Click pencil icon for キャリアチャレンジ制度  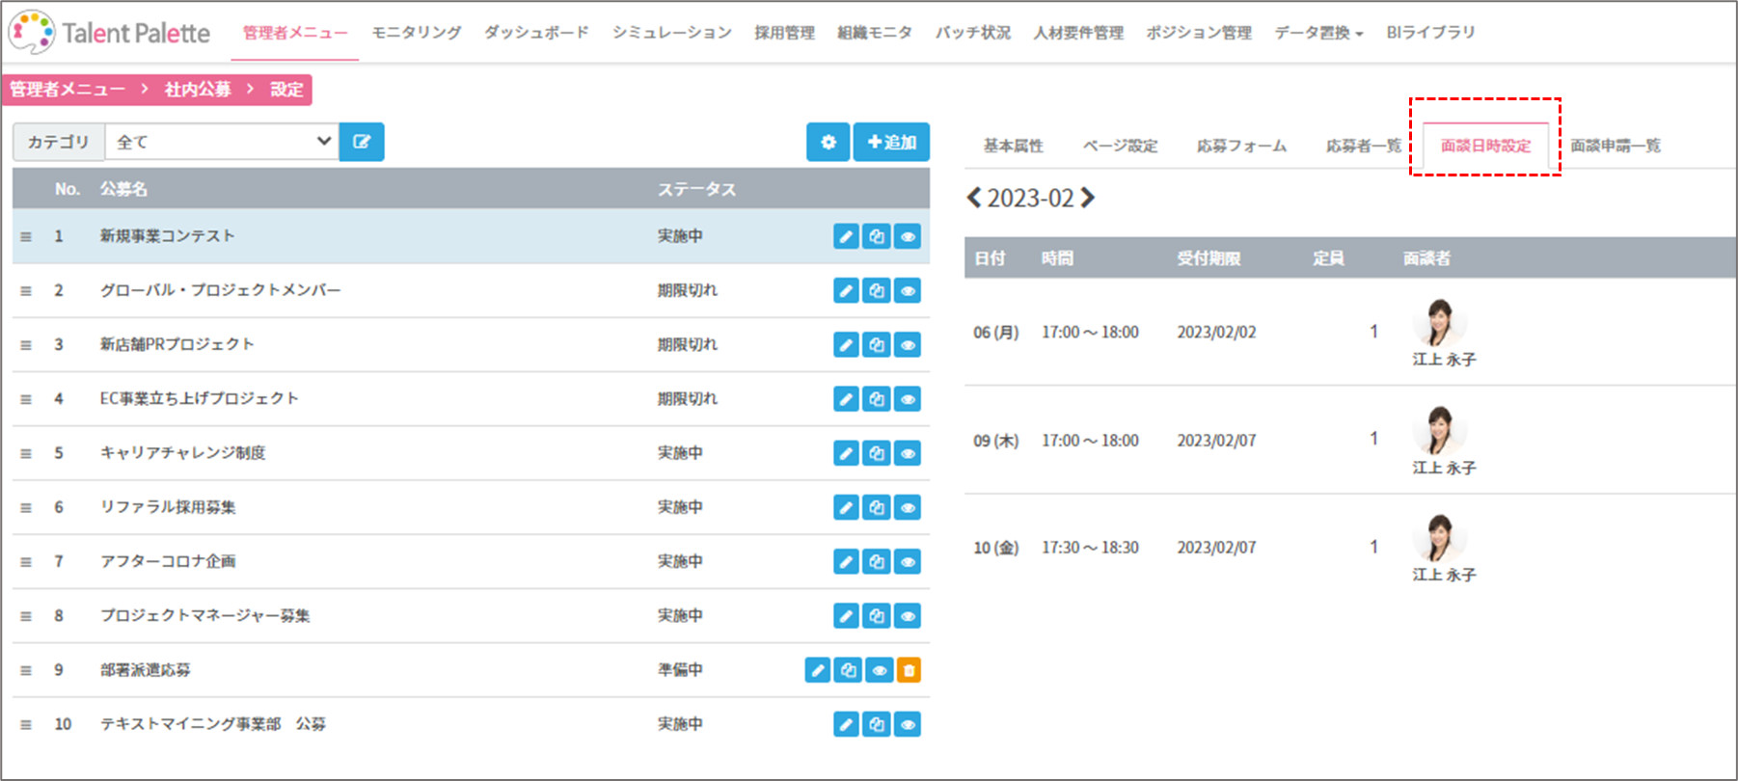pyautogui.click(x=846, y=453)
